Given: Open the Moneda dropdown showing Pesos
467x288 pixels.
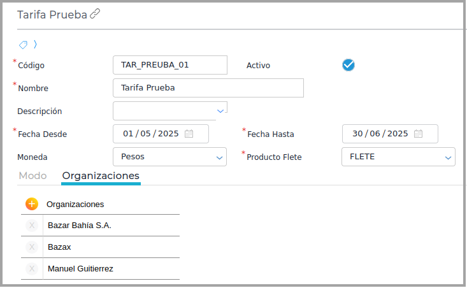Looking at the screenshot, I should tap(220, 157).
